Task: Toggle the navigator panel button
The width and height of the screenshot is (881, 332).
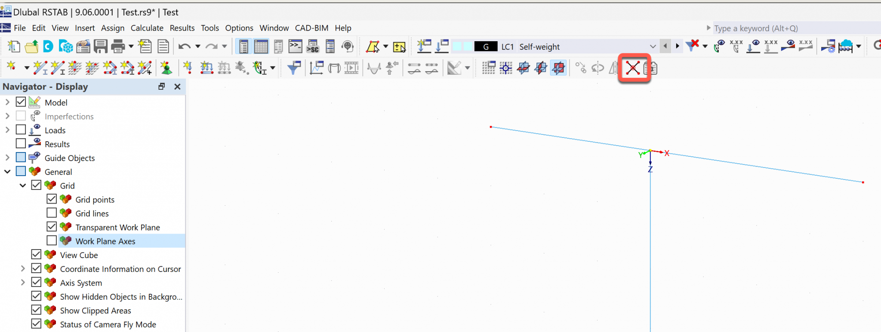Action: [x=243, y=46]
